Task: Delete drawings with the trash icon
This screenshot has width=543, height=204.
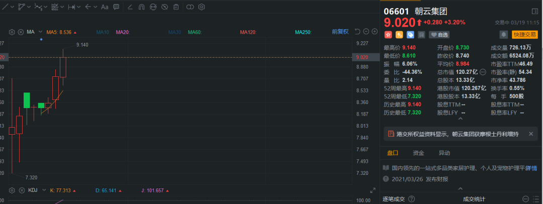Action: tap(176, 7)
